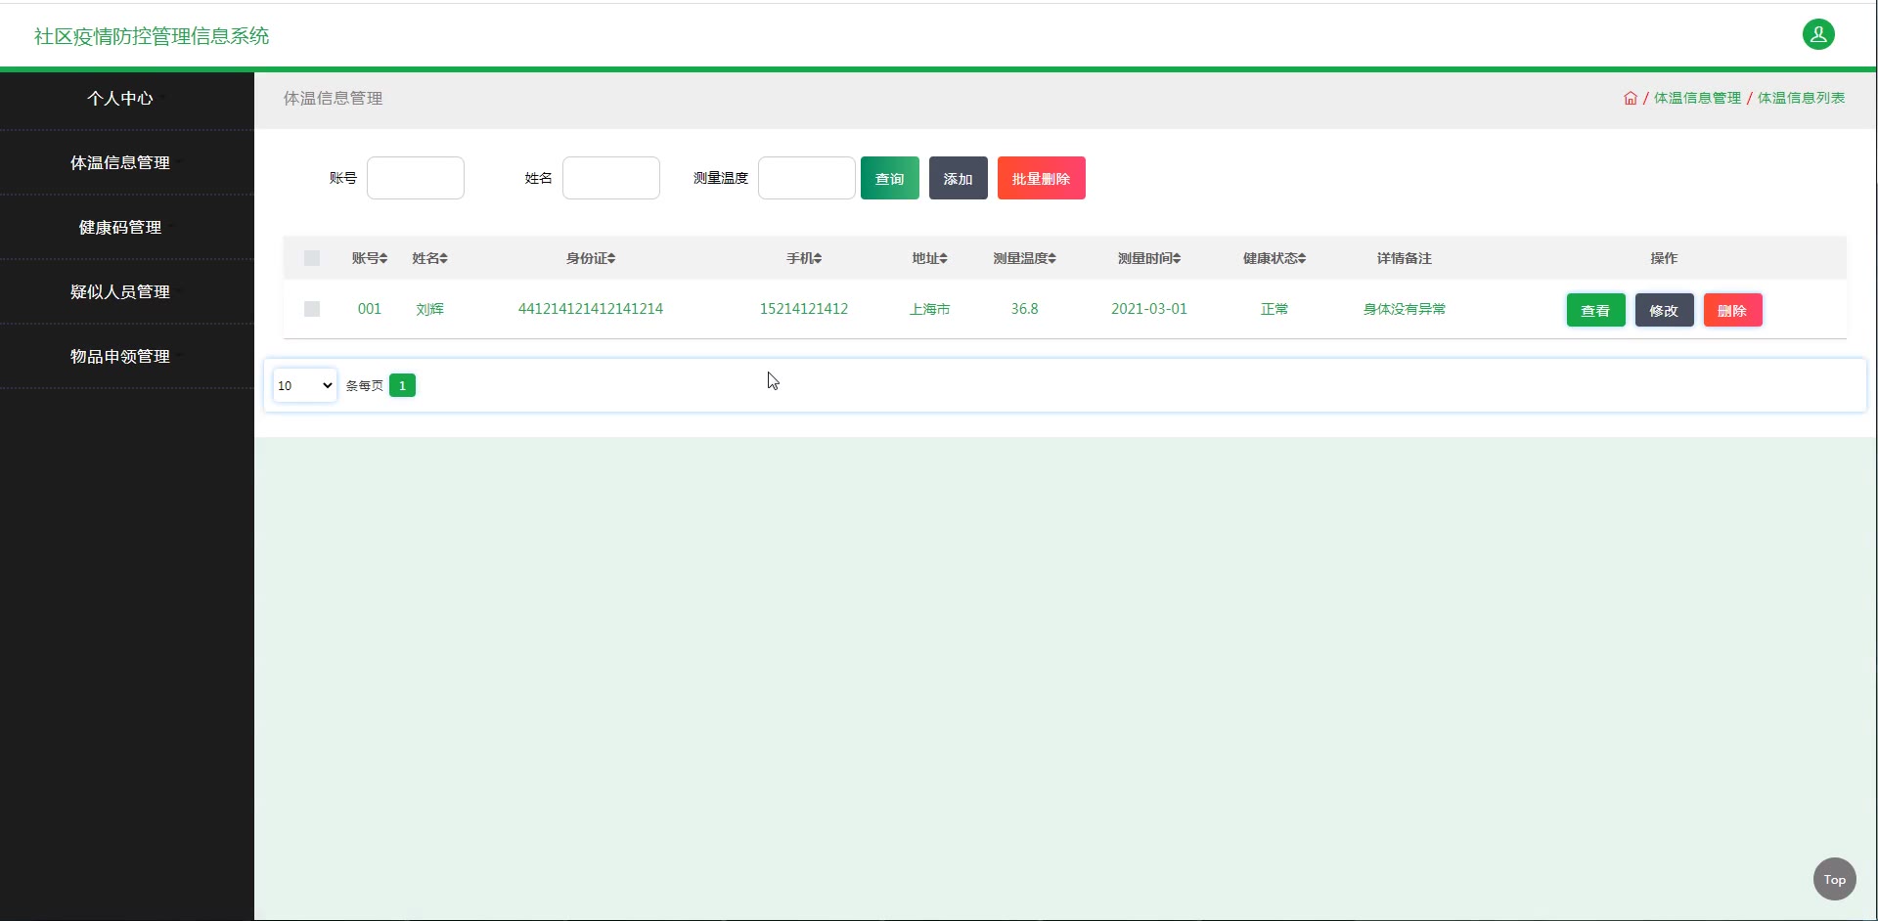
Task: Click the 查询 search button
Action: (890, 178)
